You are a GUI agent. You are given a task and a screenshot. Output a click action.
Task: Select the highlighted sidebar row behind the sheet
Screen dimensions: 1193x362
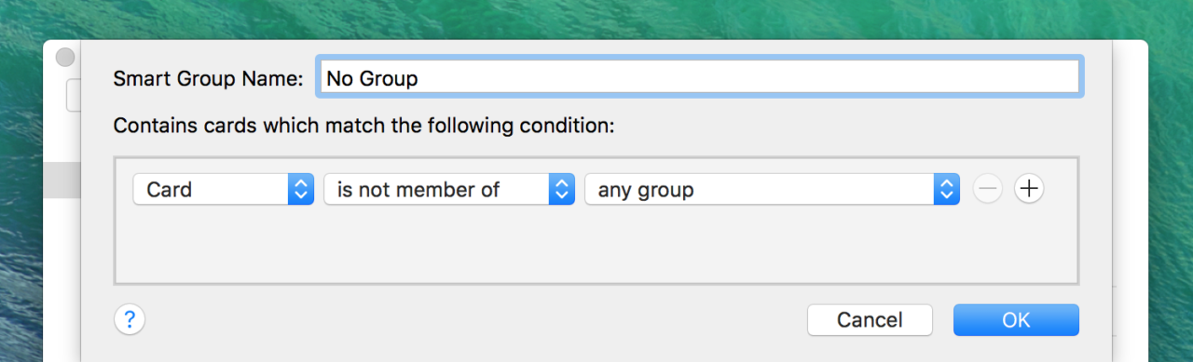(x=62, y=180)
